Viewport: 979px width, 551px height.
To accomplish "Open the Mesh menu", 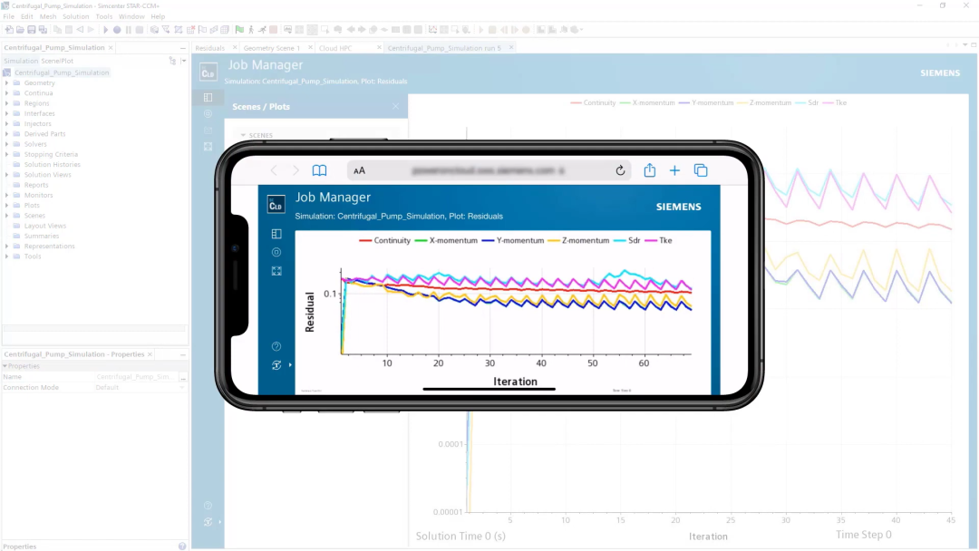I will tap(47, 16).
